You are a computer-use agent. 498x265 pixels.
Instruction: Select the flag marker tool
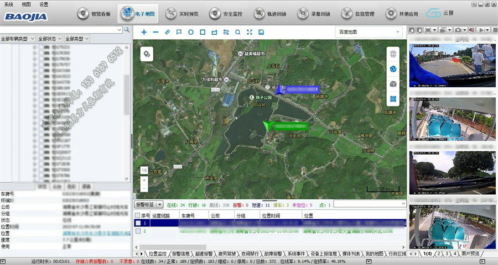click(x=179, y=32)
